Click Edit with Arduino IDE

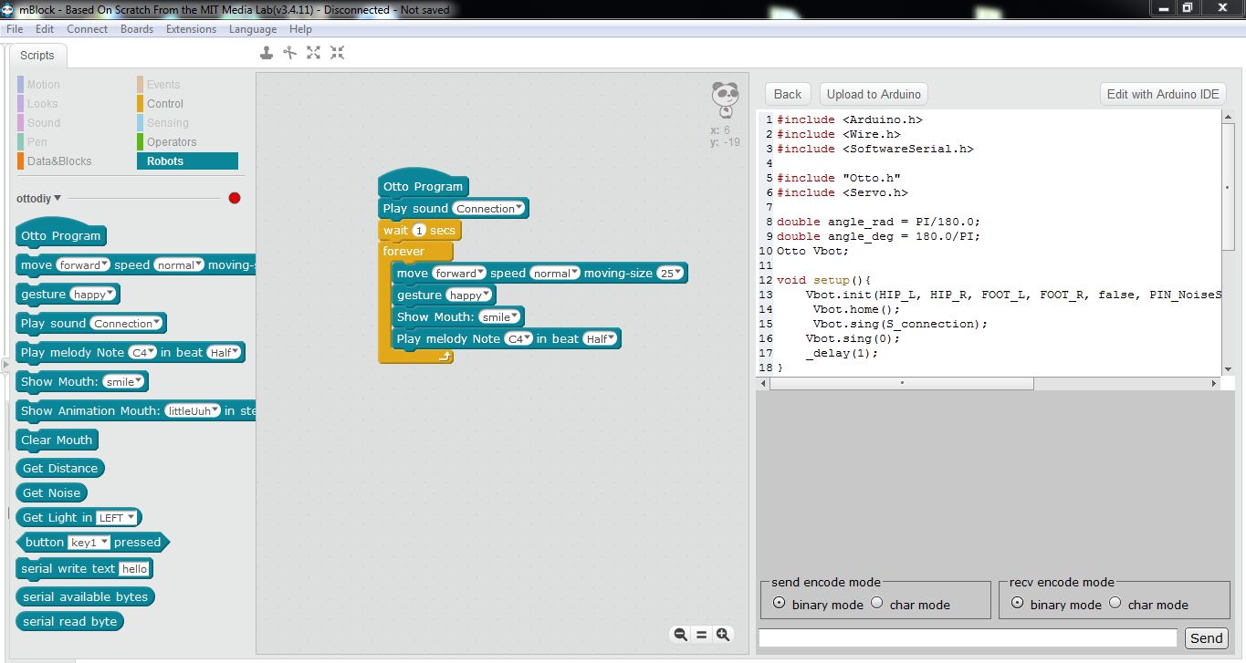click(1163, 94)
